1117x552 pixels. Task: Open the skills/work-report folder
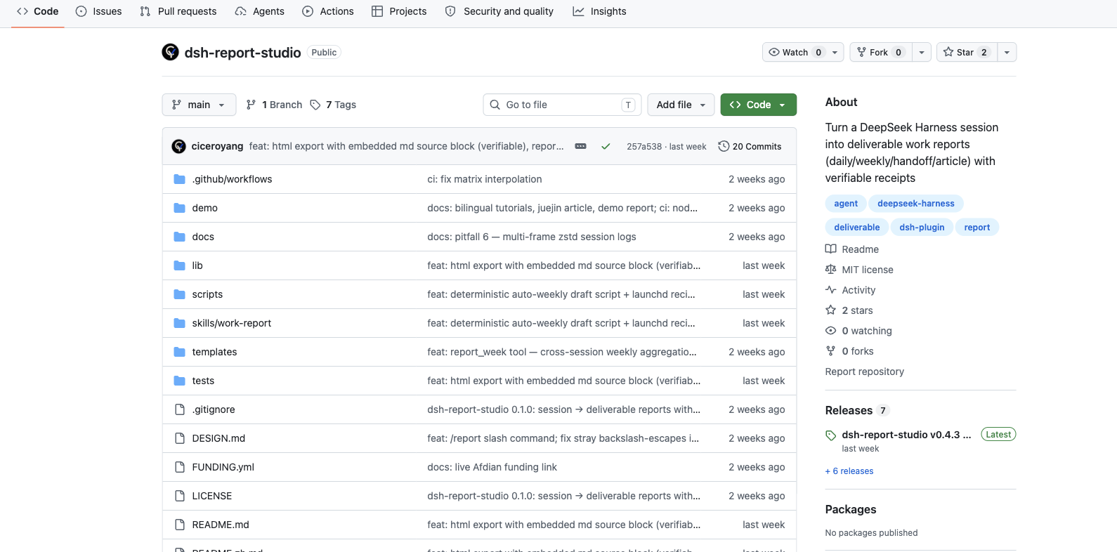tap(232, 323)
